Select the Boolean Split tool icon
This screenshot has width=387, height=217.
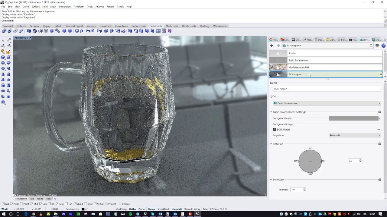21,31
